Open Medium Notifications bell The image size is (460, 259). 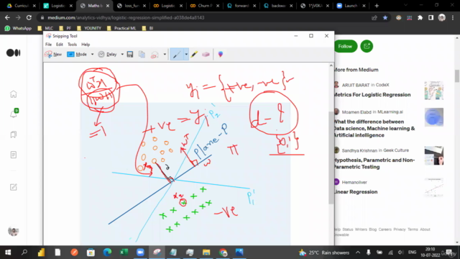pyautogui.click(x=14, y=114)
